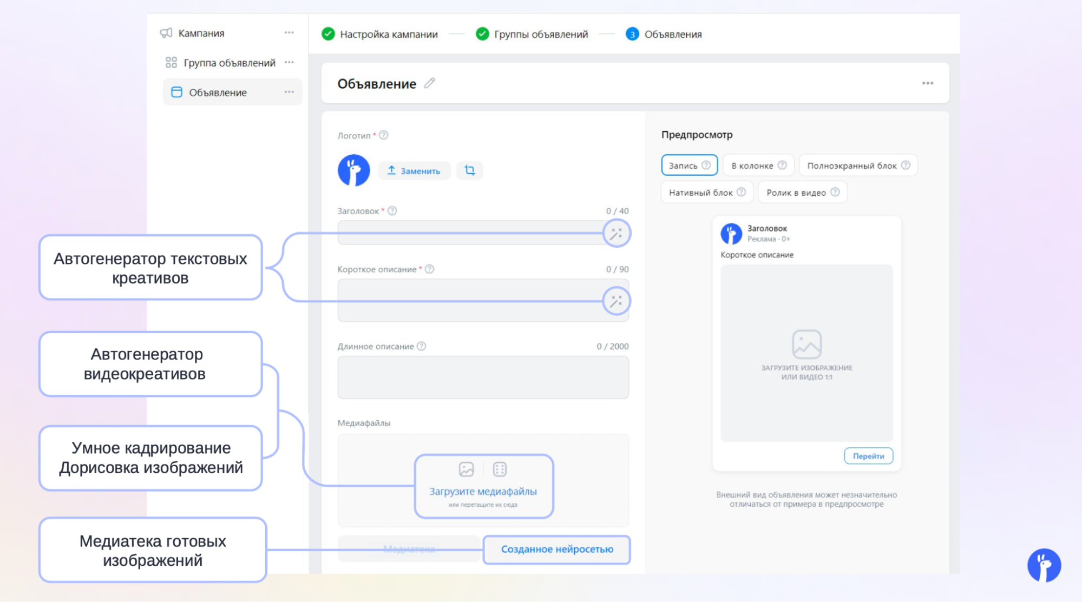This screenshot has width=1082, height=602.
Task: Click the Перейти button in preview
Action: click(x=869, y=456)
